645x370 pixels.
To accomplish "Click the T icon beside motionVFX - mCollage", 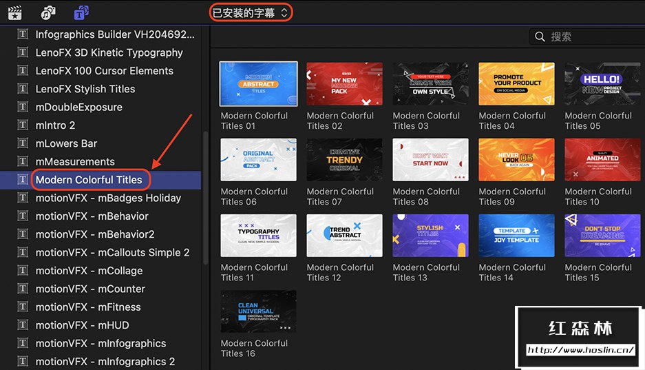I will (x=23, y=270).
